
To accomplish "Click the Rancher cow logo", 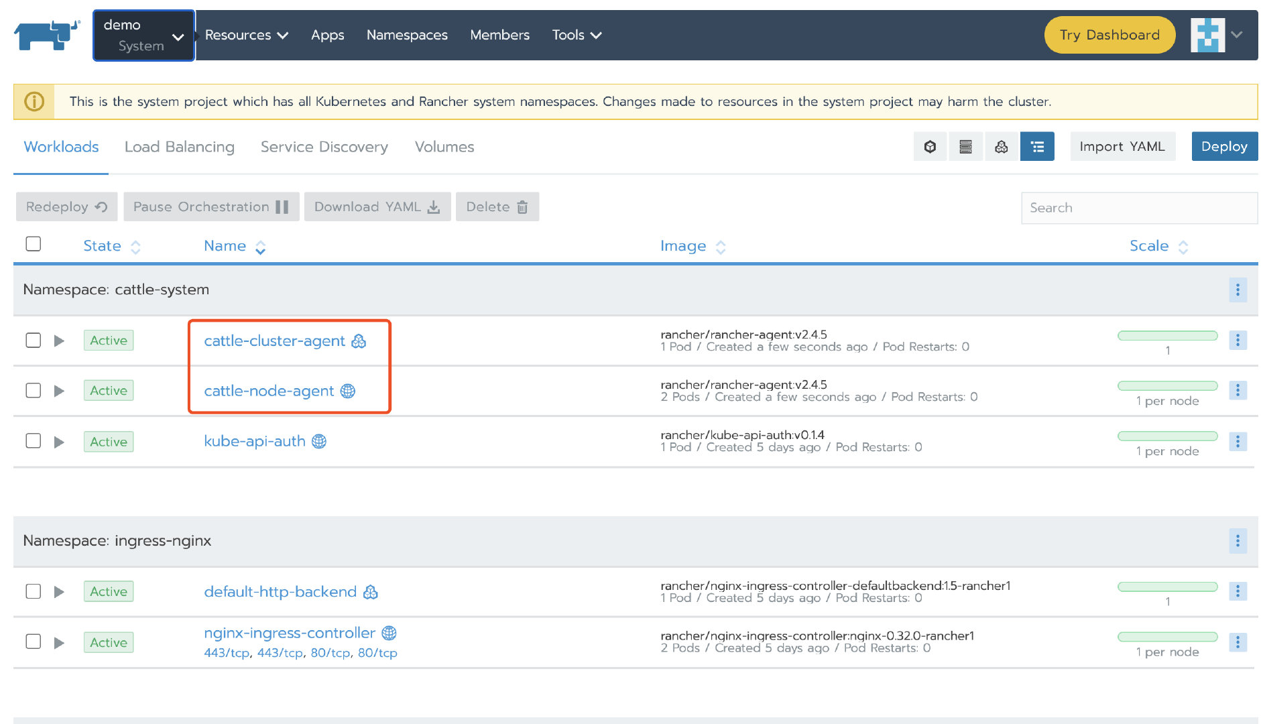I will point(46,35).
